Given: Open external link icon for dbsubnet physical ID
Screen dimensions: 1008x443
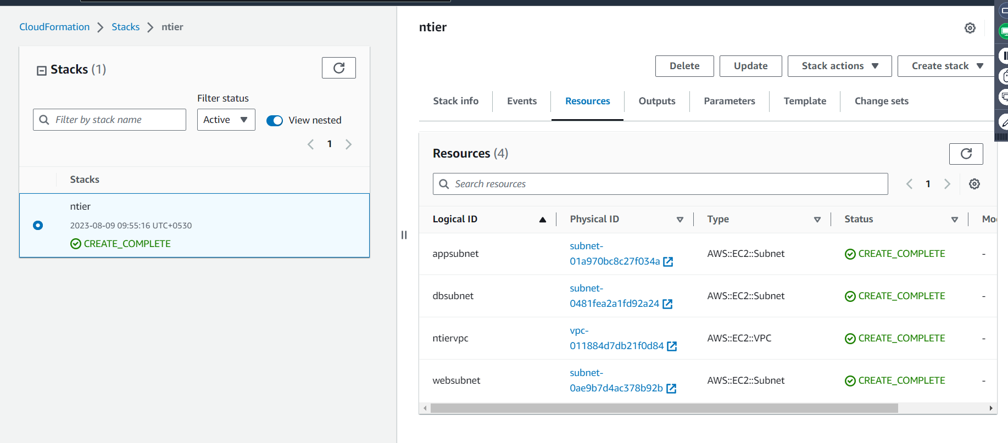Looking at the screenshot, I should click(667, 304).
